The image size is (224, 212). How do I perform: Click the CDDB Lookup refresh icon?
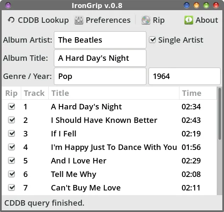click(11, 20)
